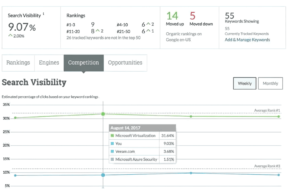Viewport: 287px width, 195px height.
Task: Click the up arrow next to #4-10 ranking
Action: pyautogui.click(x=149, y=24)
